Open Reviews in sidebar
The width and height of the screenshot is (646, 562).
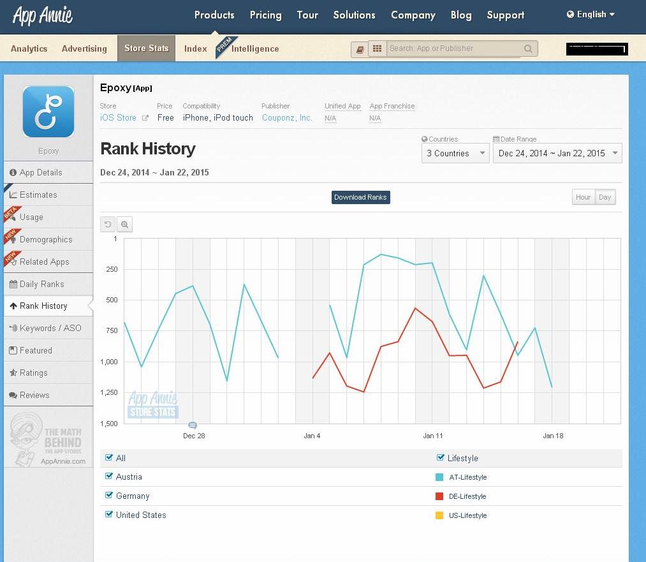click(48, 395)
